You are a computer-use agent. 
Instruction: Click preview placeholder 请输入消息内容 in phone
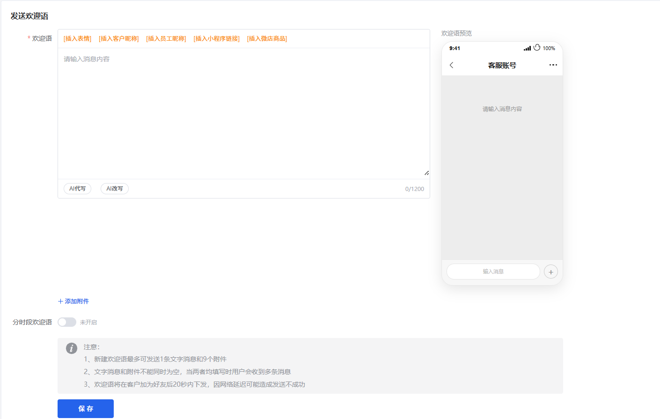coord(502,109)
